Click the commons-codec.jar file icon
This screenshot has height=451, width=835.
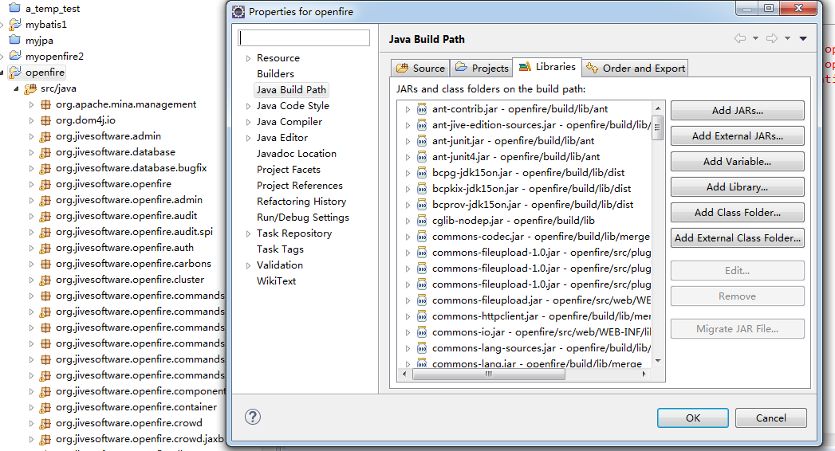422,237
